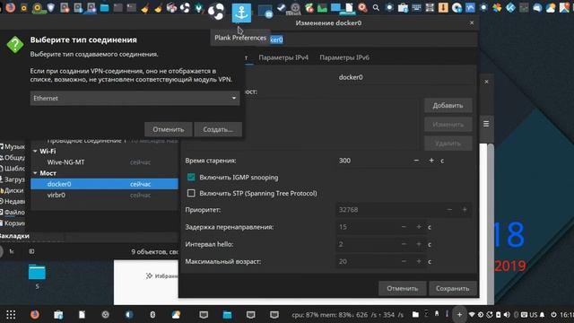
Task: Collapse the Мост group in connection list
Action: tap(36, 173)
